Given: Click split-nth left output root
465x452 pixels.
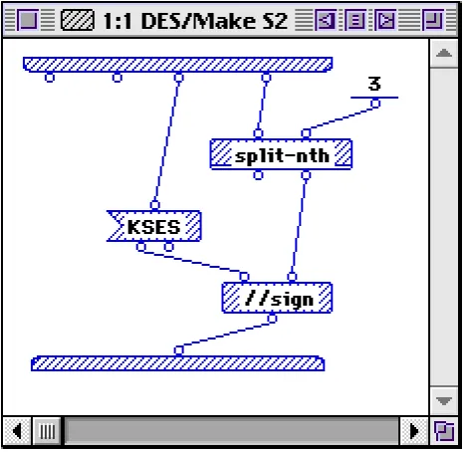Looking at the screenshot, I should click(258, 175).
